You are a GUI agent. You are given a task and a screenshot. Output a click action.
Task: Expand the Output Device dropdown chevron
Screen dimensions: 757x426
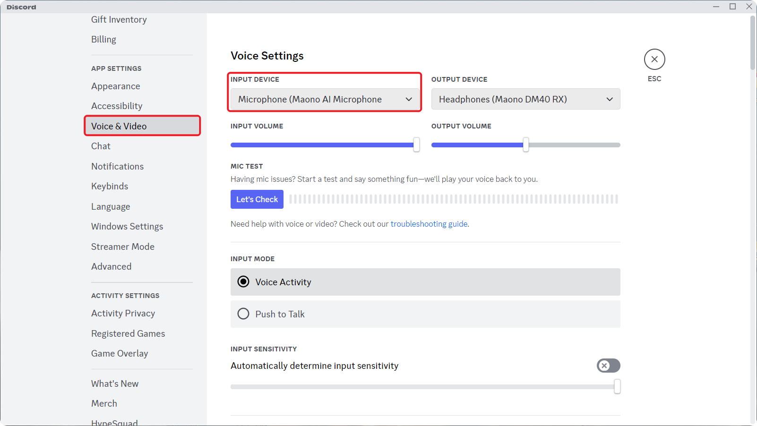click(610, 99)
